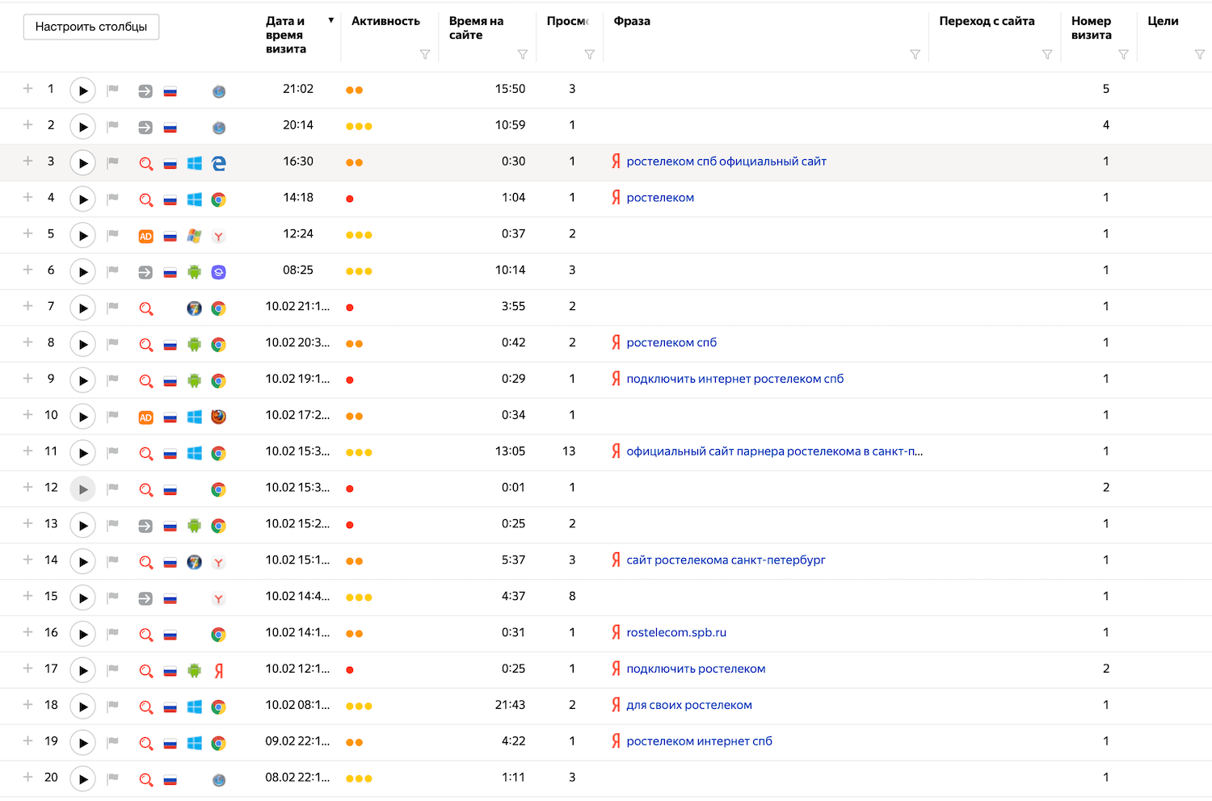
Task: Click the Время на сайте column header
Action: (x=476, y=27)
